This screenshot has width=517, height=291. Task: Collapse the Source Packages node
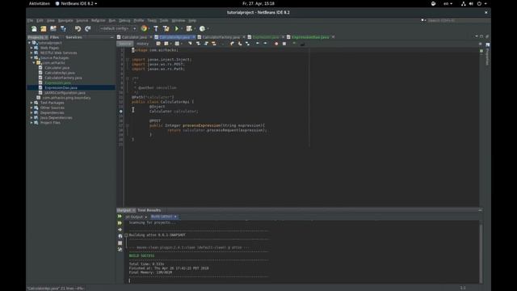(x=32, y=57)
